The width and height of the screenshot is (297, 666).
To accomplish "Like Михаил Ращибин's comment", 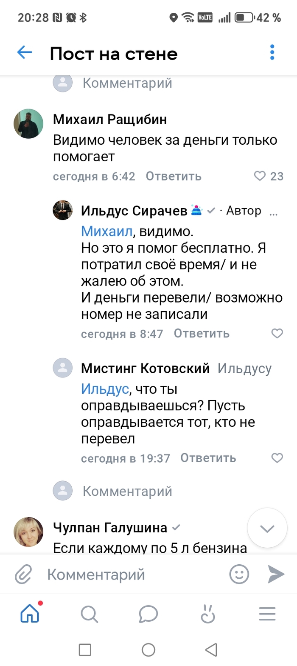I will 260,176.
